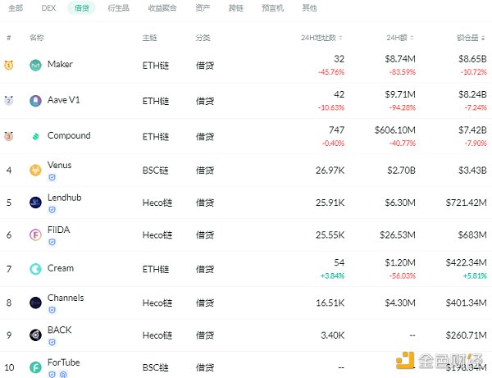Click the Channels logo icon
Image resolution: width=492 pixels, height=378 pixels.
point(35,303)
